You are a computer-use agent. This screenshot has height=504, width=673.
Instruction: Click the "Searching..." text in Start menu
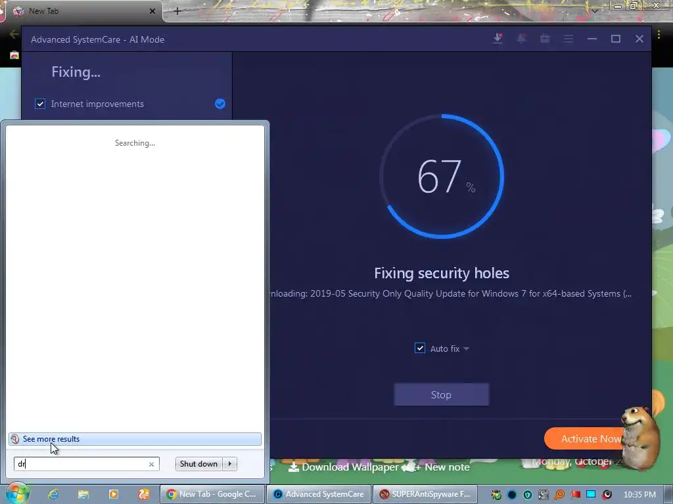135,143
